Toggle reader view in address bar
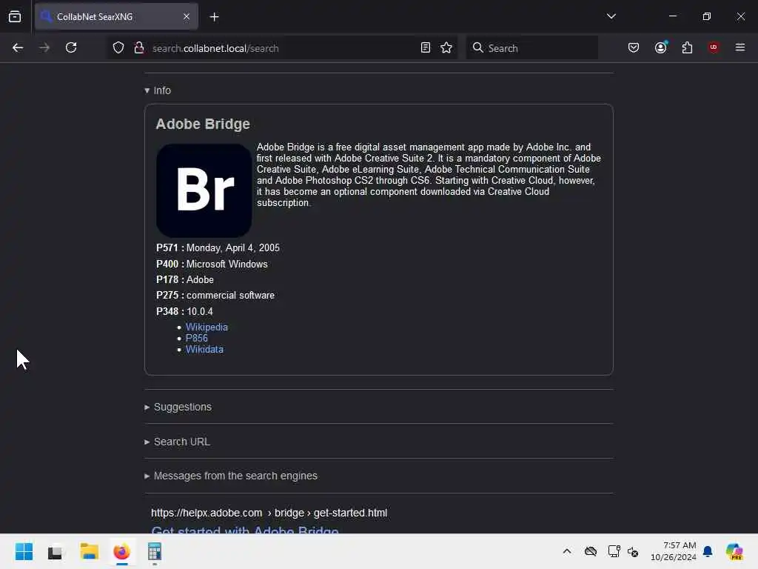Image resolution: width=758 pixels, height=569 pixels. pos(426,48)
